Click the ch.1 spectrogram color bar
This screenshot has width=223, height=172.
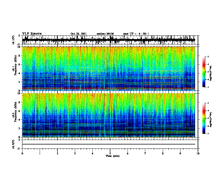coord(204,72)
